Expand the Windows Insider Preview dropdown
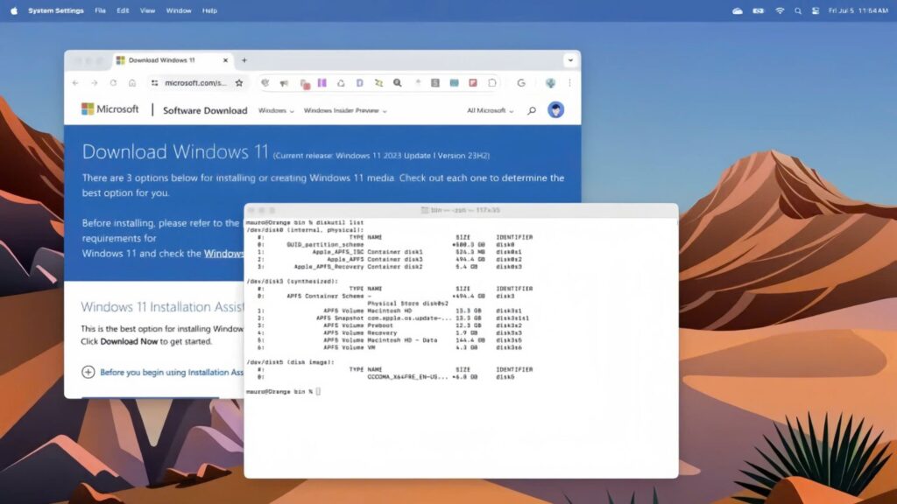Screen dimensions: 897x504 pyautogui.click(x=344, y=111)
